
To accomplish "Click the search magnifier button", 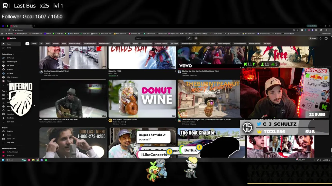I will click(189, 38).
